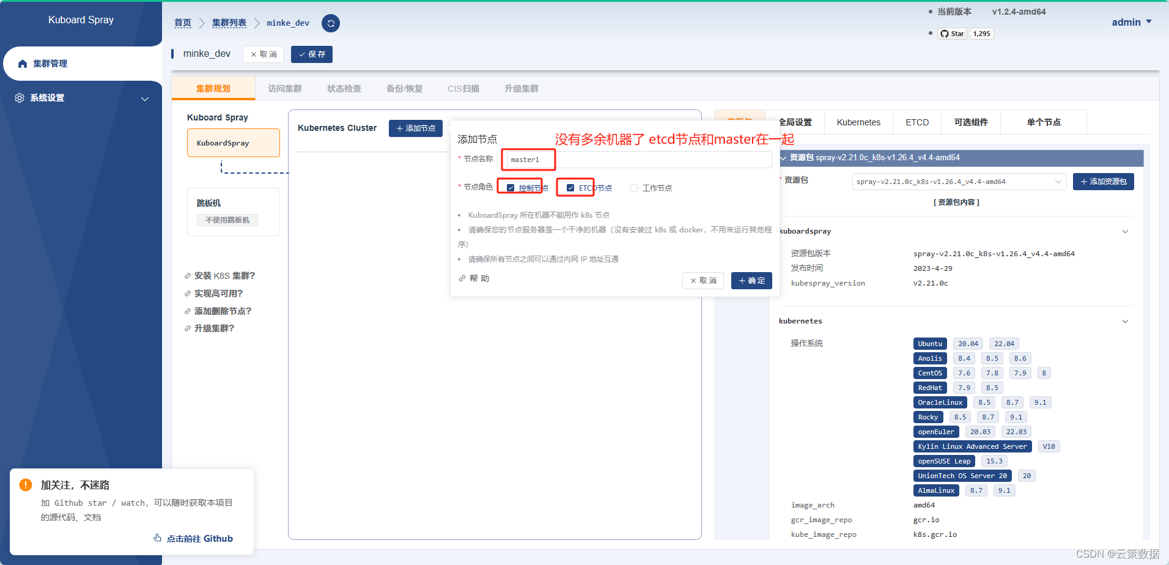Check the 控制节点 role checkbox

point(511,188)
